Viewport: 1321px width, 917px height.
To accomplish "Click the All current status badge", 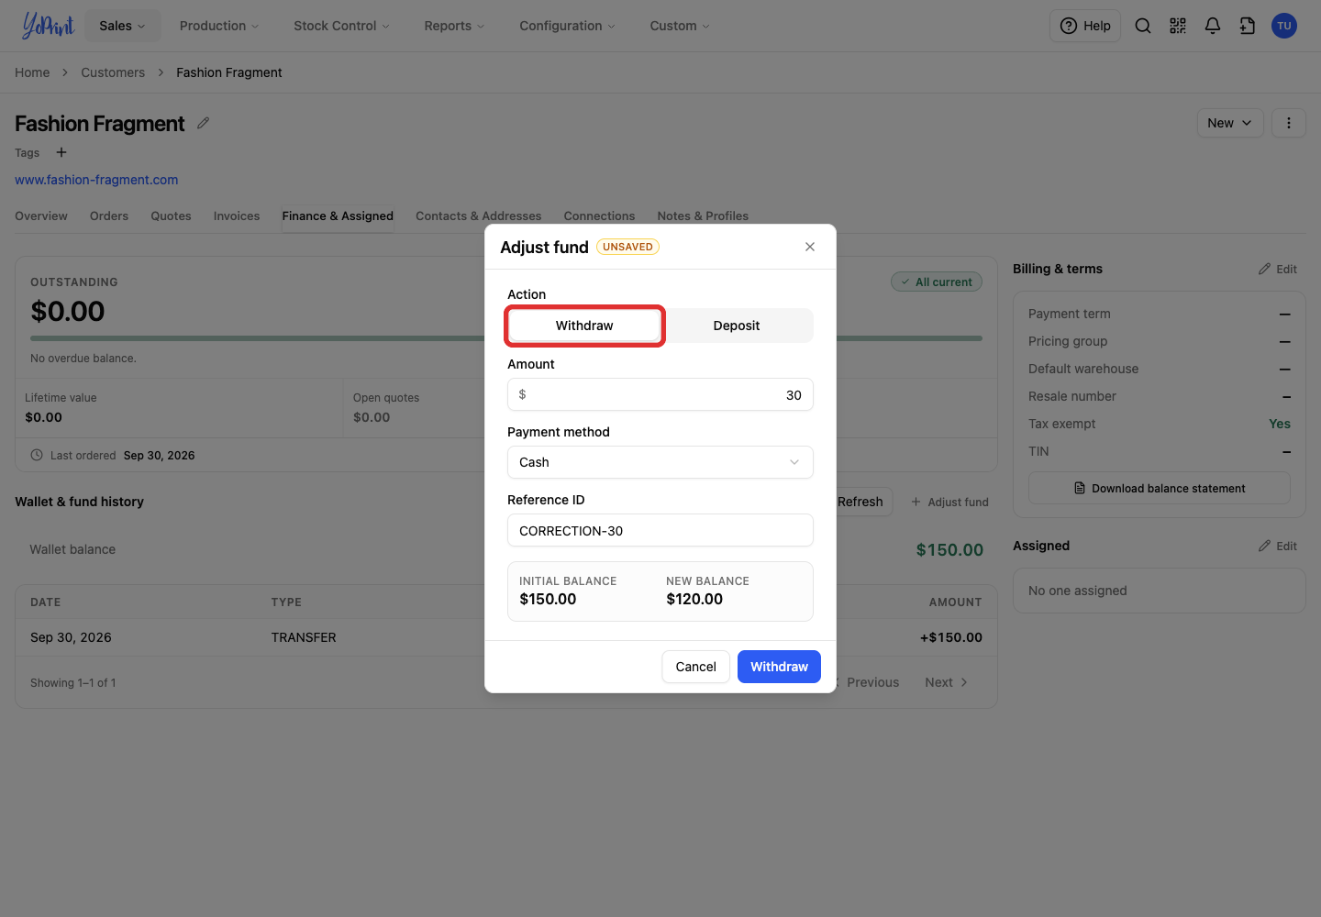I will click(x=937, y=282).
